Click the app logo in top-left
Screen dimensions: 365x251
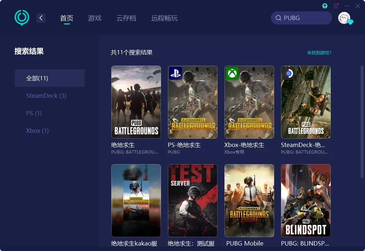[x=22, y=18]
